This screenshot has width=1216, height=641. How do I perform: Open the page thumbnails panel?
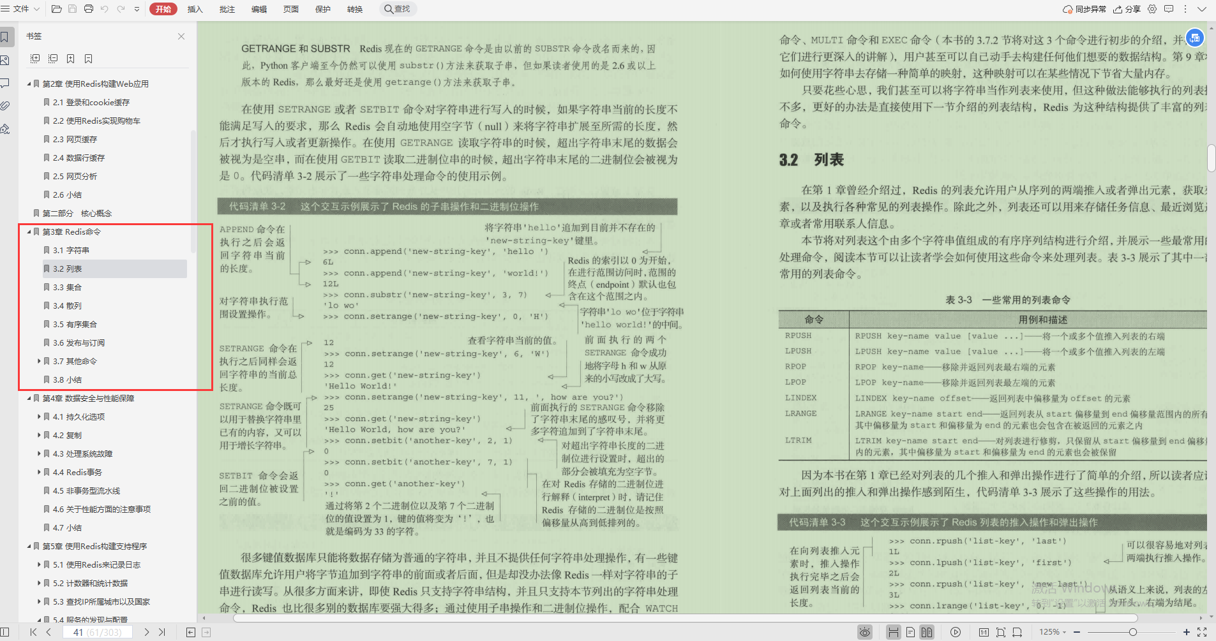pos(6,59)
